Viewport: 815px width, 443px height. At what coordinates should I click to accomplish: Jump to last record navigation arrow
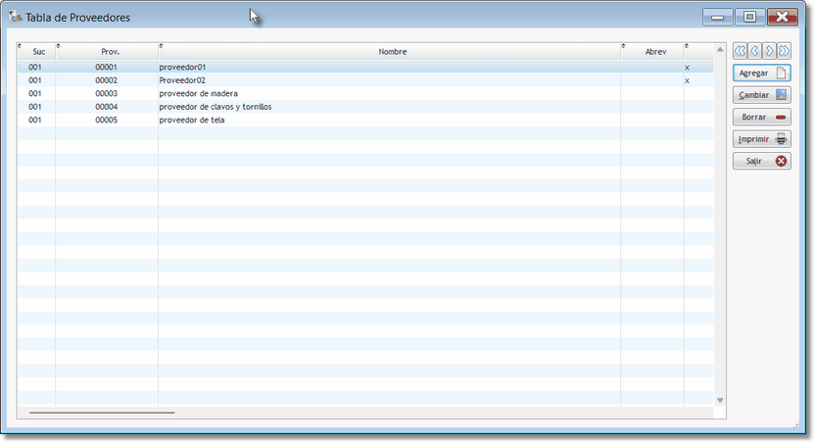tap(784, 51)
